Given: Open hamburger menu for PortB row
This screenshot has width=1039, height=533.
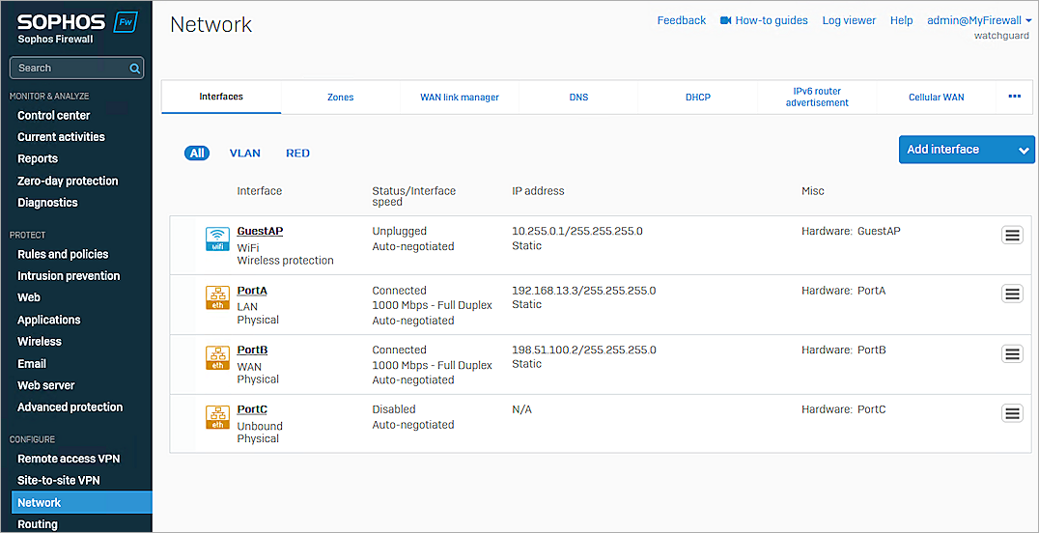Looking at the screenshot, I should tap(1011, 353).
